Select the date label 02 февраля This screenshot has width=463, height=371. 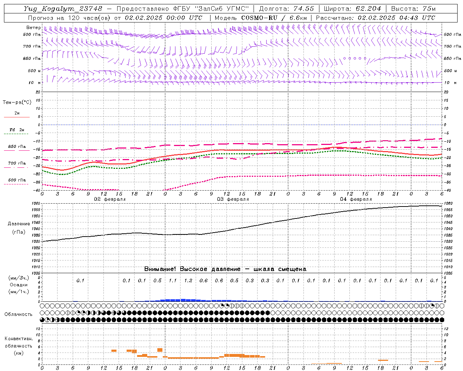(110, 199)
